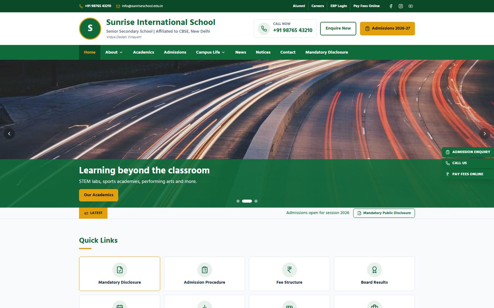Select the third slide indicator dot
Viewport: 494px width, 308px height.
pyautogui.click(x=256, y=201)
